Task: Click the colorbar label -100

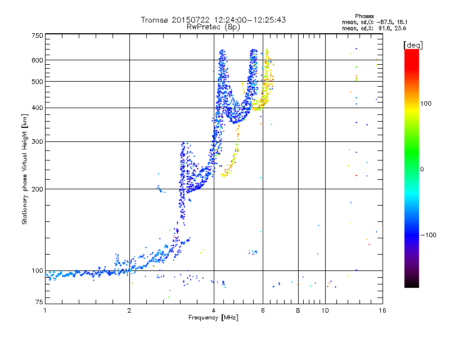Action: tap(429, 235)
